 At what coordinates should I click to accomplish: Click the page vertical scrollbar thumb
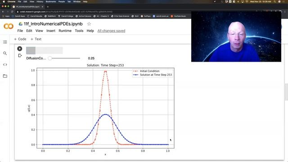(x=286, y=92)
